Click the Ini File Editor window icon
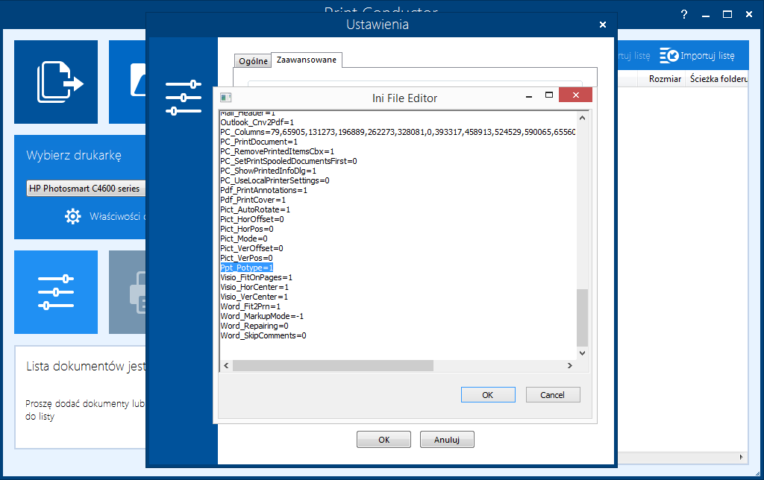 (x=225, y=98)
